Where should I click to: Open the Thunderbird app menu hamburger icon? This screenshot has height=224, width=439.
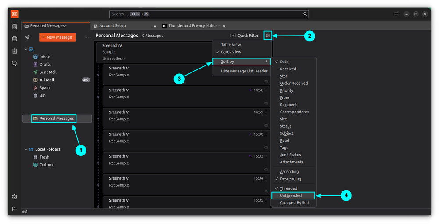[396, 14]
